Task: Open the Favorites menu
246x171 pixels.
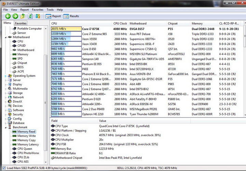Action: point(38,10)
